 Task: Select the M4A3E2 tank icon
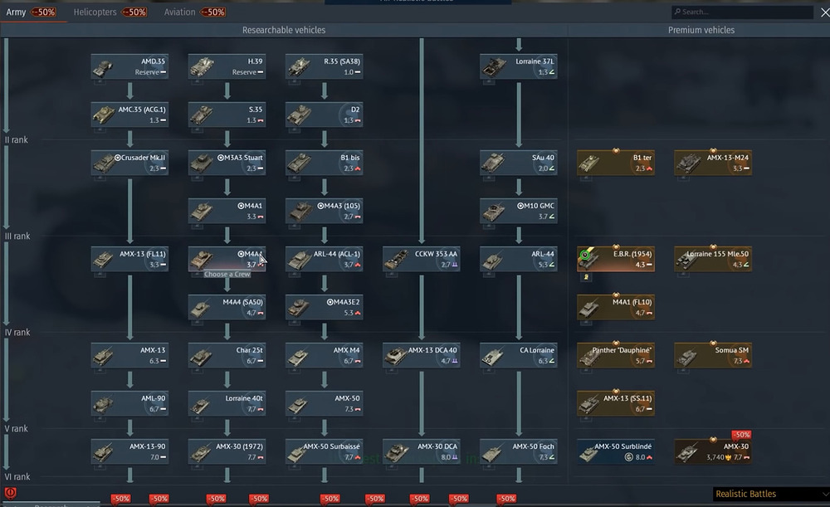click(299, 308)
